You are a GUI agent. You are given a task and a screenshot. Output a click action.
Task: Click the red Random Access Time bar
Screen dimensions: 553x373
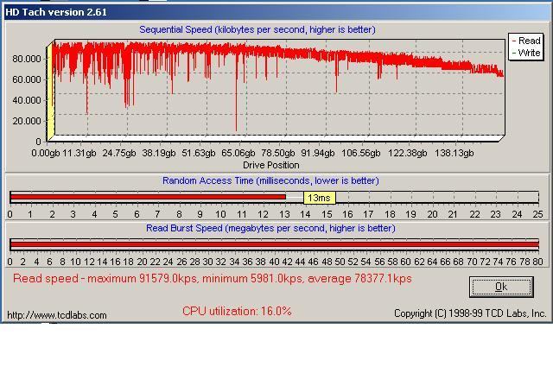click(x=148, y=197)
